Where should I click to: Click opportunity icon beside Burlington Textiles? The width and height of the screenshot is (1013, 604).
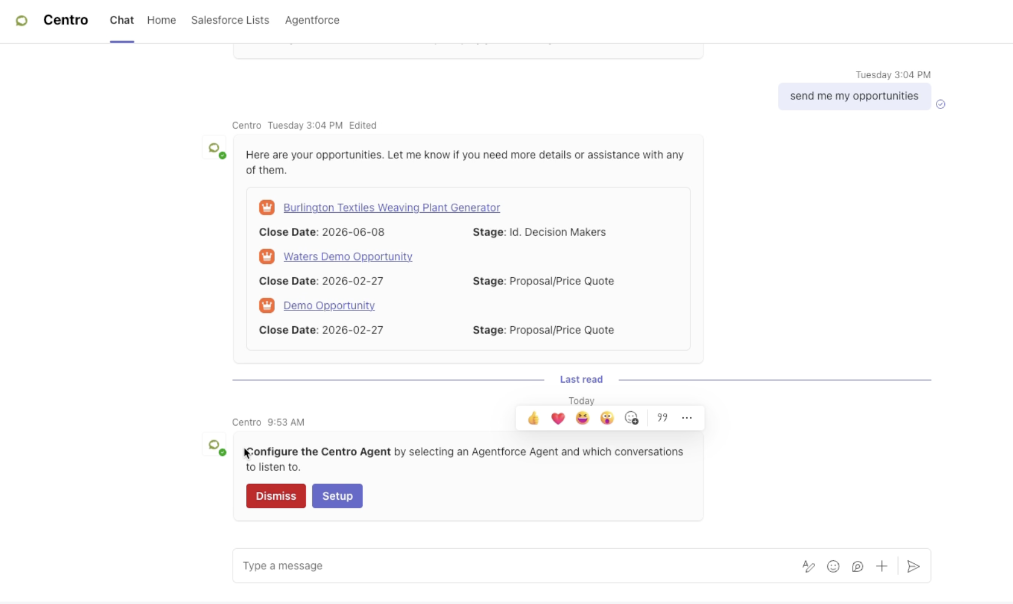point(267,207)
